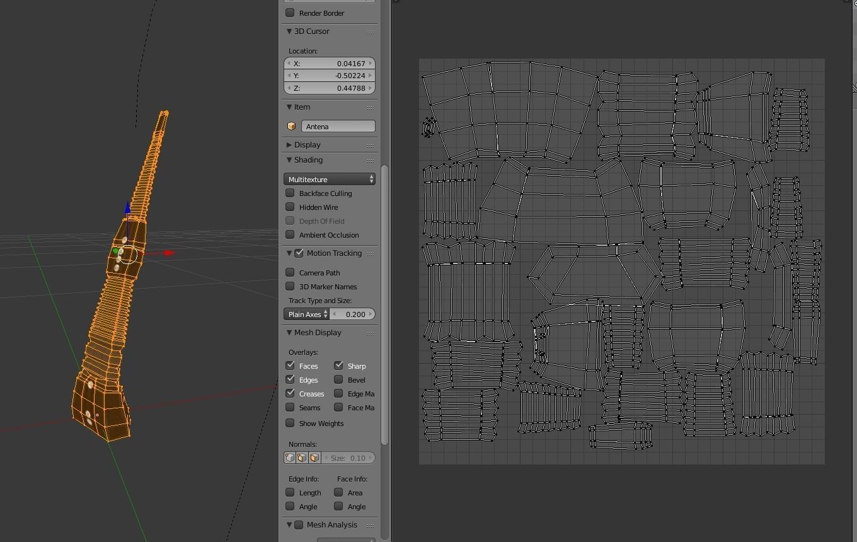Grab the Shading panel grip handle

point(371,160)
